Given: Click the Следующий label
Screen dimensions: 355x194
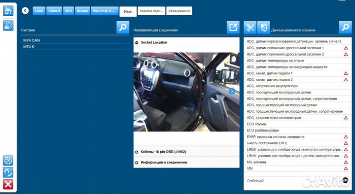Looking at the screenshot, I should pos(255,181).
